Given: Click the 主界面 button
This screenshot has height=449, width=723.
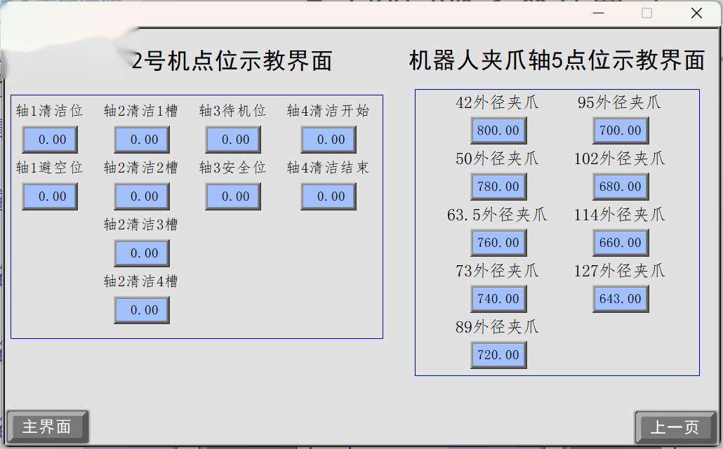Looking at the screenshot, I should pos(48,427).
